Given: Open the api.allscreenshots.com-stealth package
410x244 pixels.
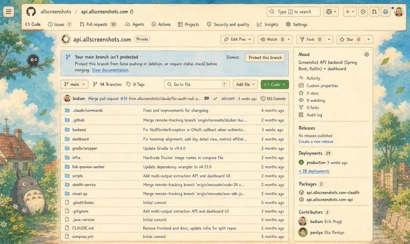Looking at the screenshot, I should [x=333, y=193].
